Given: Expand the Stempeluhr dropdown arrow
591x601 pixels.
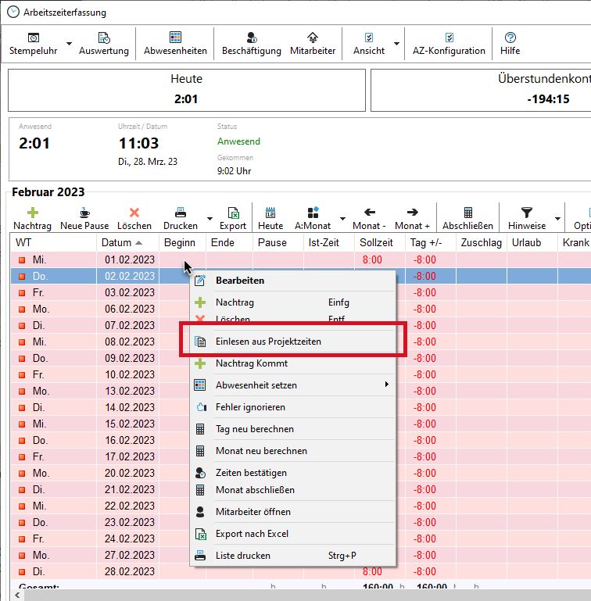Looking at the screenshot, I should pos(69,44).
